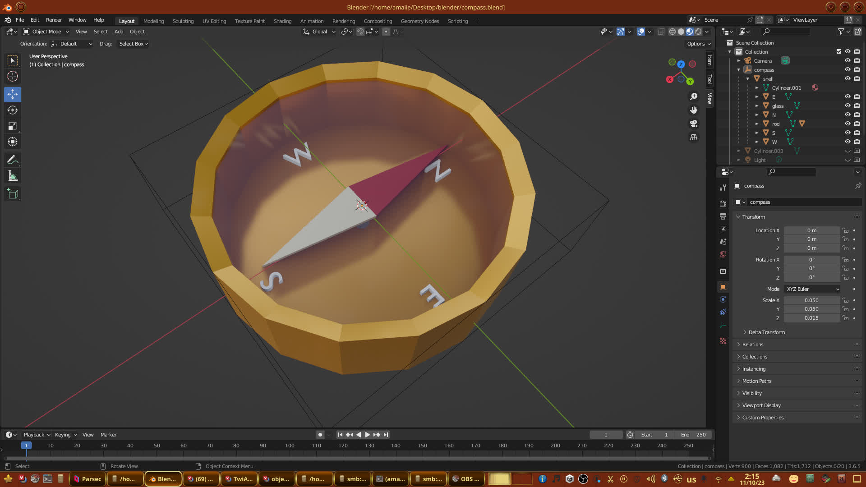Open the Render menu
Image resolution: width=866 pixels, height=487 pixels.
[x=54, y=20]
